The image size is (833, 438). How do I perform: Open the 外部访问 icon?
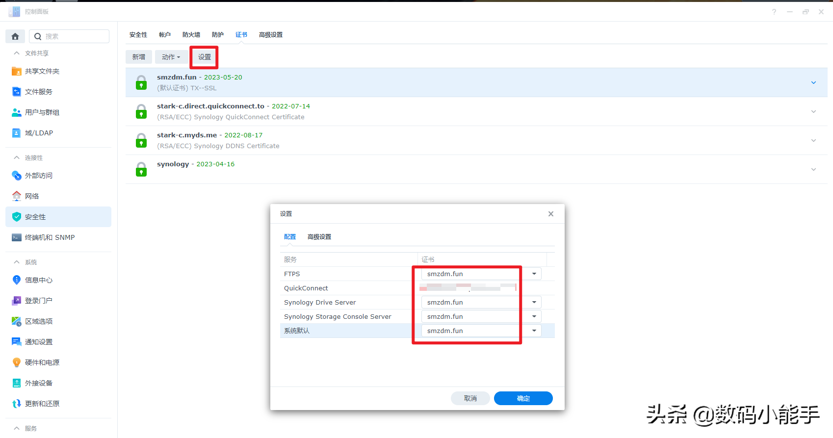(x=17, y=176)
